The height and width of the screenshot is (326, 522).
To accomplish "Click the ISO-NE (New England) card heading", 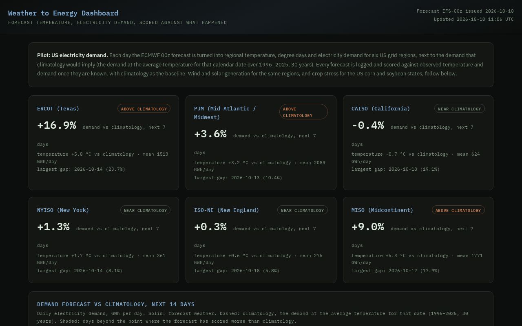I will pos(227,210).
